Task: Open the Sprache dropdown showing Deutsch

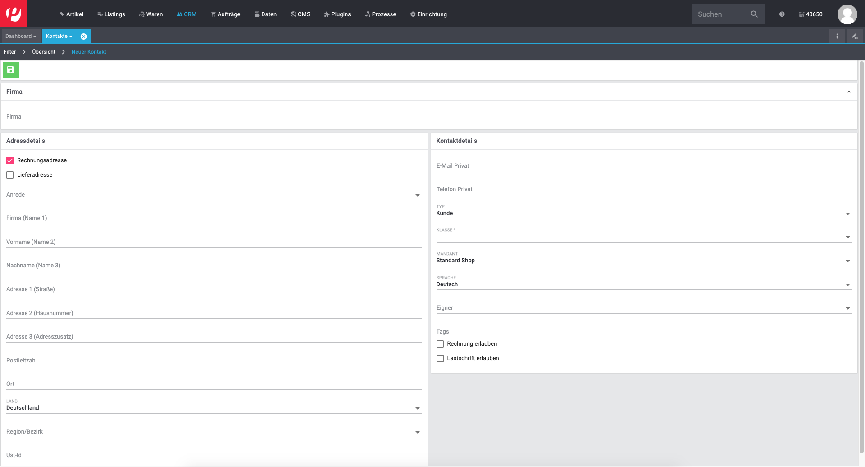Action: [644, 282]
